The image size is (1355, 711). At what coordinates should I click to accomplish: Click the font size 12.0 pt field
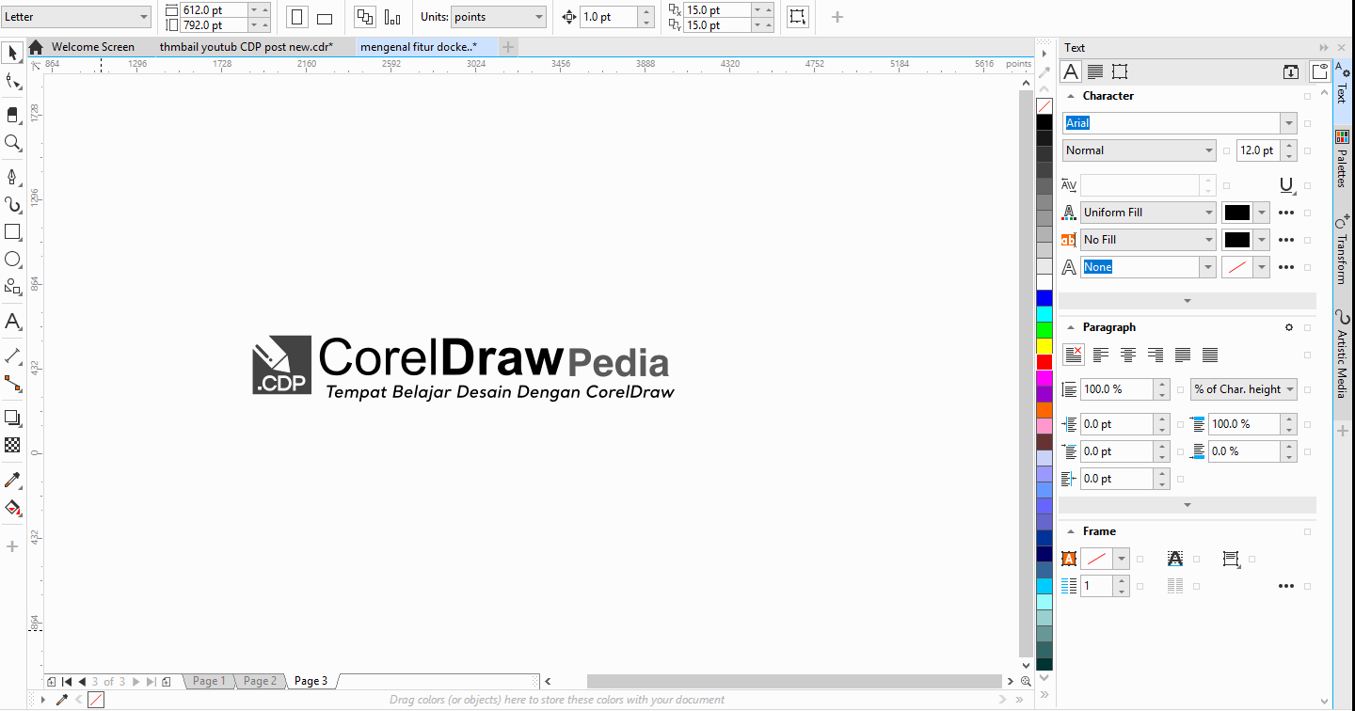point(1258,150)
